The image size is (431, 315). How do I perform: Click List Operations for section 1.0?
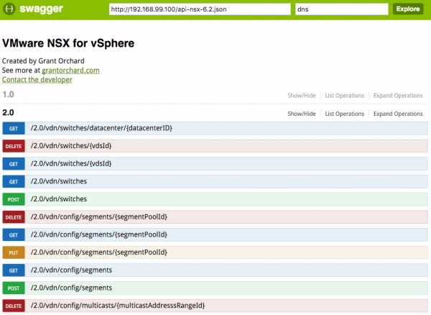tap(344, 96)
